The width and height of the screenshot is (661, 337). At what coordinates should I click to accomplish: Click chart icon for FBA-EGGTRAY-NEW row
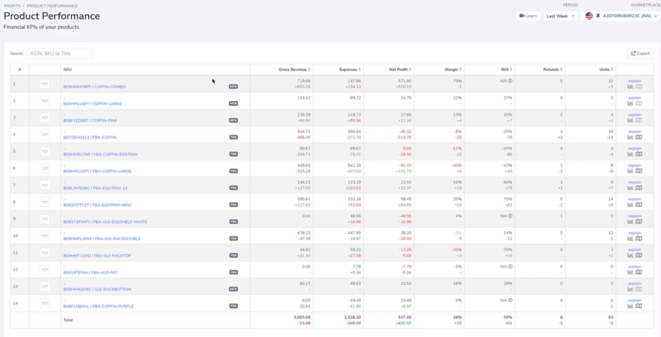tap(630, 205)
